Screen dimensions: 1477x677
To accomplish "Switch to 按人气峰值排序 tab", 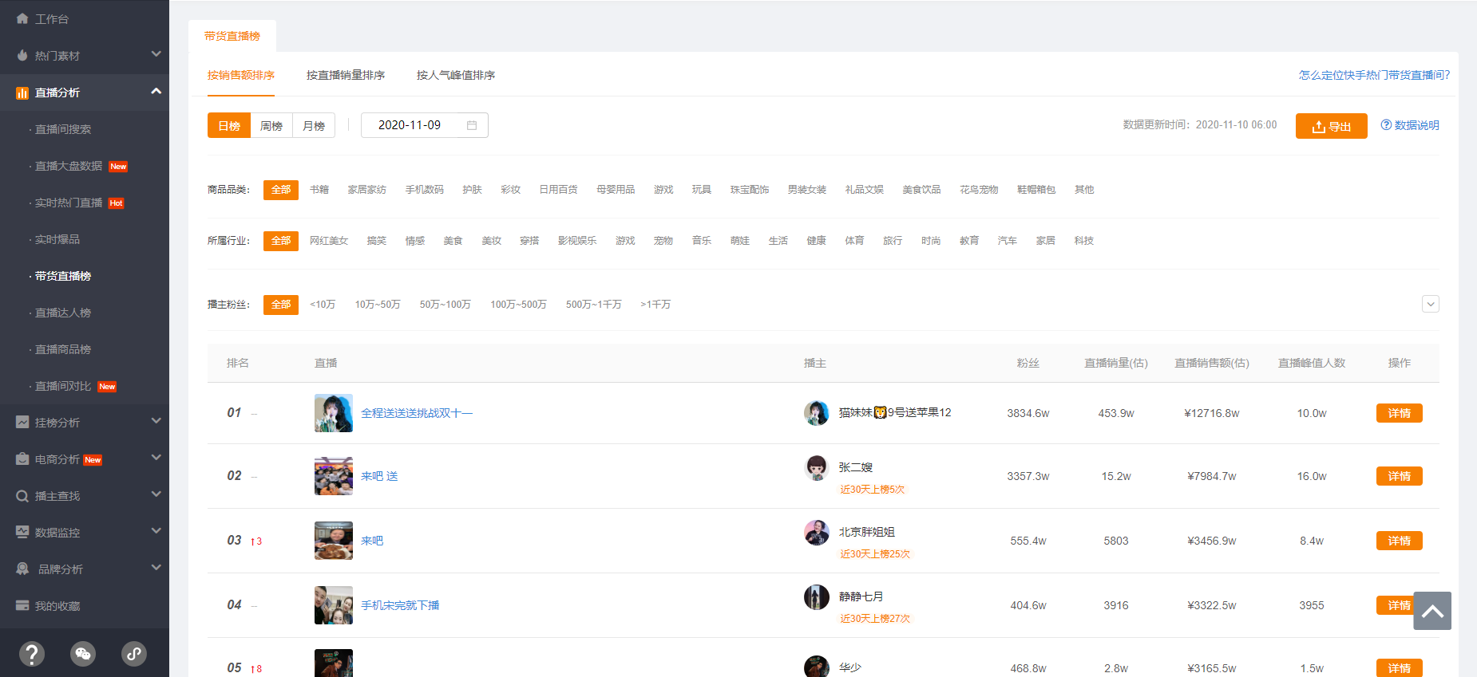I will pos(456,75).
